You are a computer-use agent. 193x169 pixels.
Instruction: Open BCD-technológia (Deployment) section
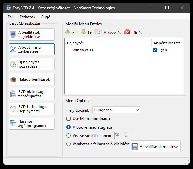pos(32,109)
